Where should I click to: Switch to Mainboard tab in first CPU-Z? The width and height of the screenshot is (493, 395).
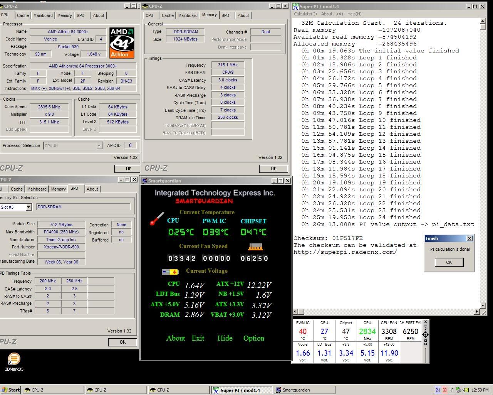(x=43, y=15)
